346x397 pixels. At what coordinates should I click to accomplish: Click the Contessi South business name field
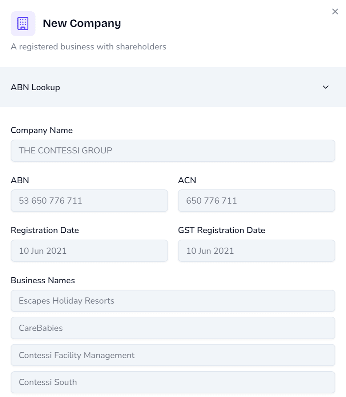pyautogui.click(x=173, y=382)
